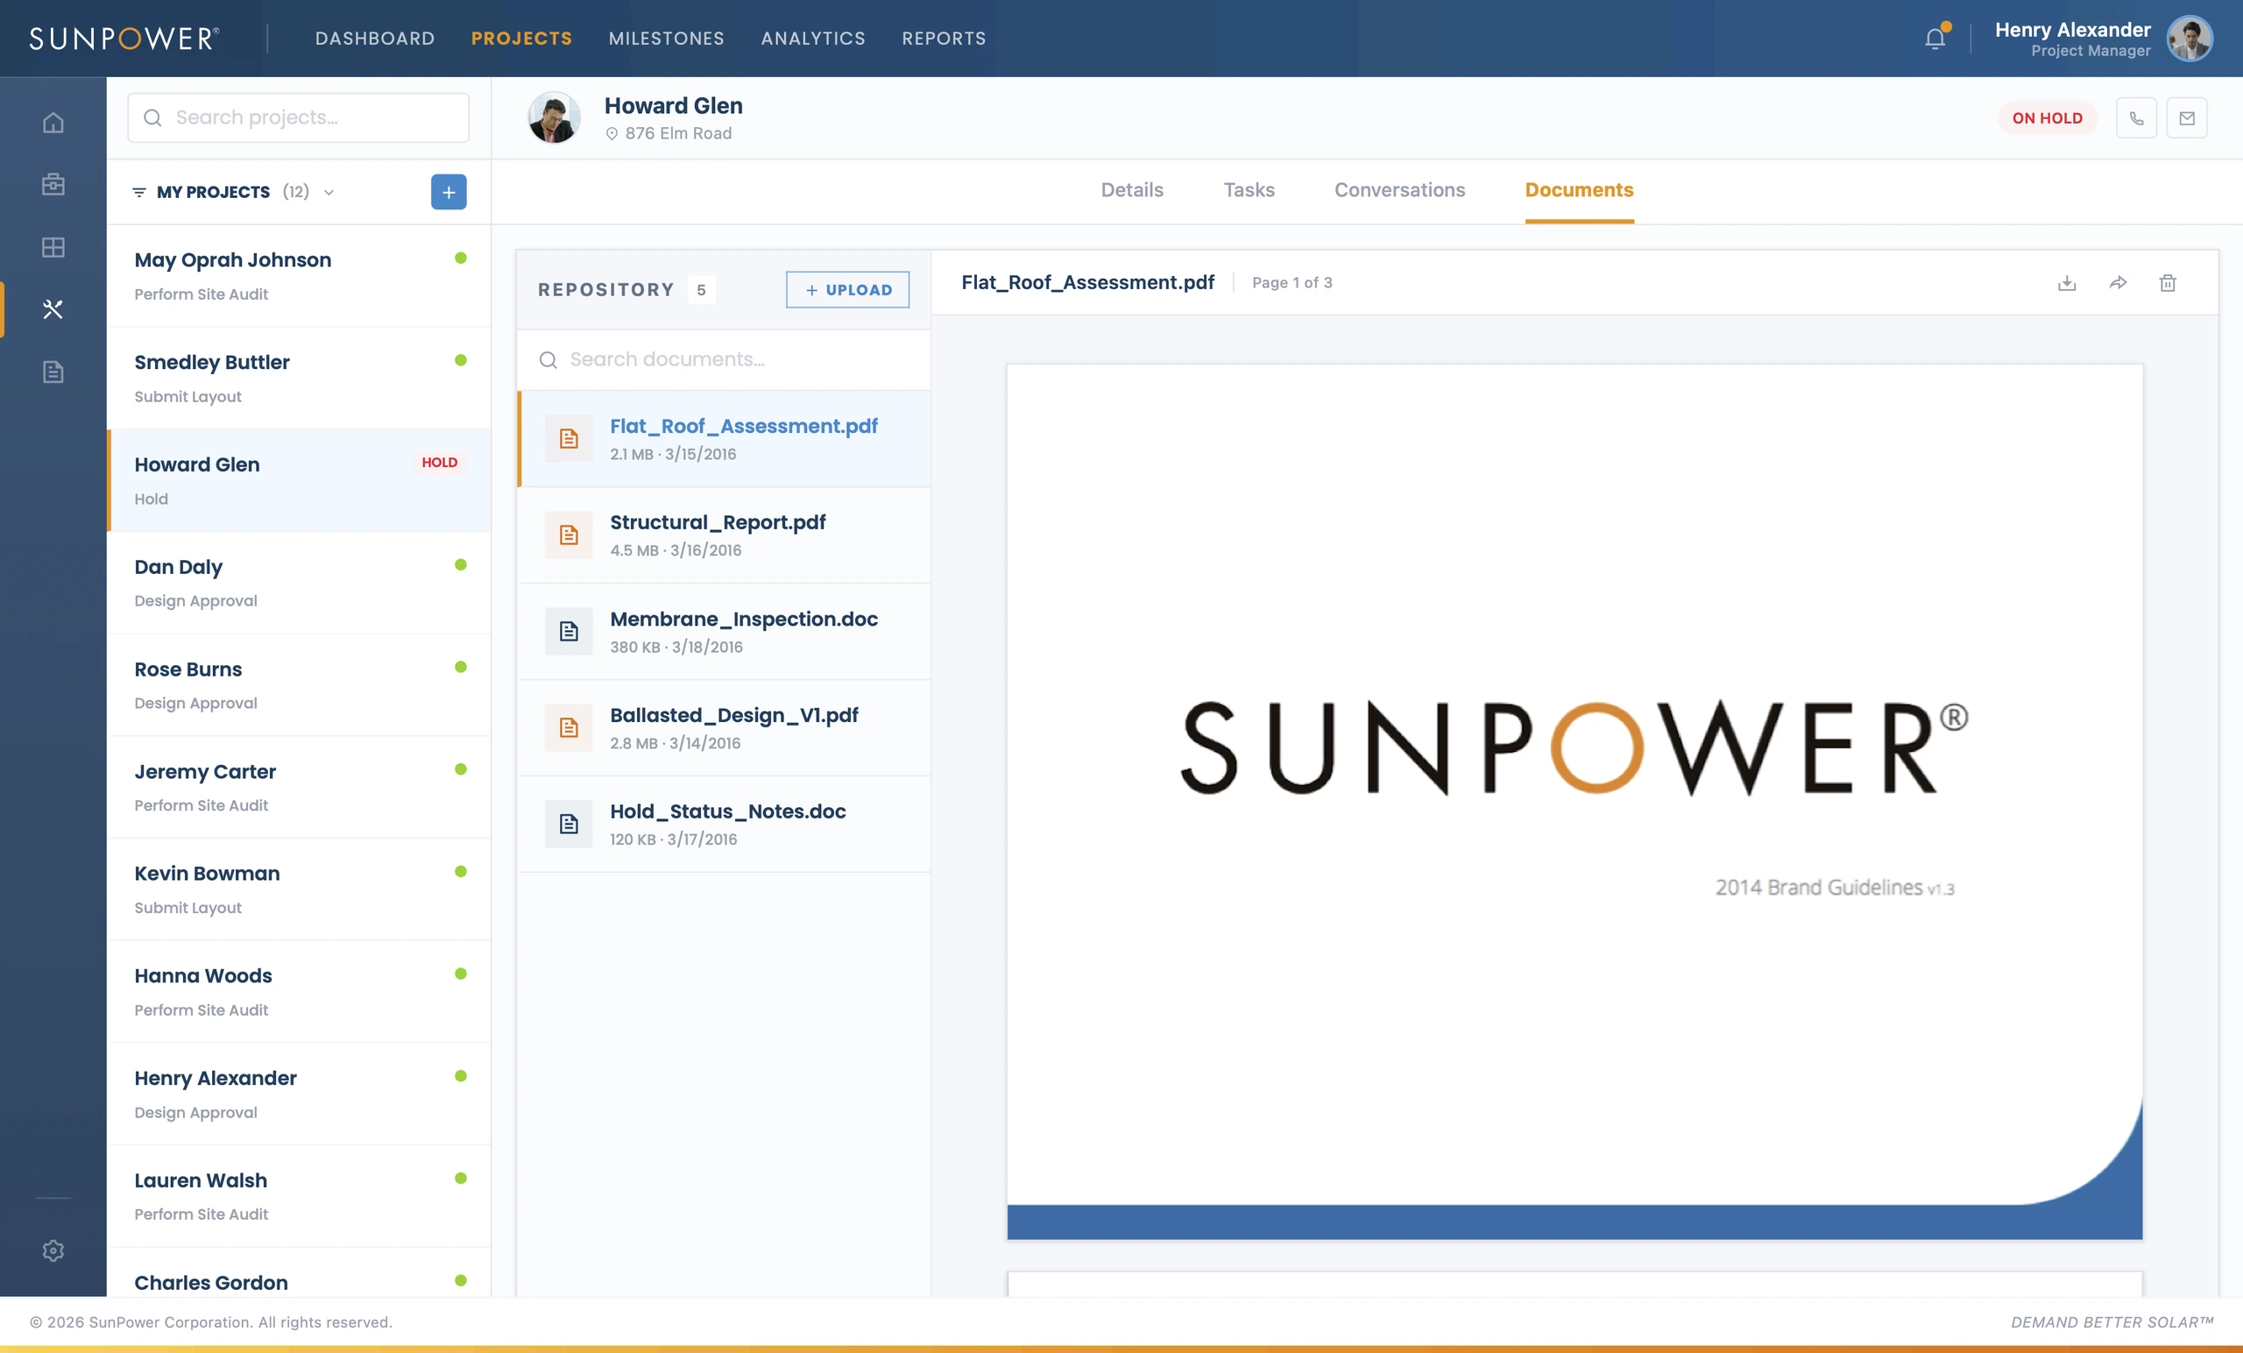Viewport: 2243px width, 1353px height.
Task: Click the Page 1 of 3 indicator
Action: 1291,283
